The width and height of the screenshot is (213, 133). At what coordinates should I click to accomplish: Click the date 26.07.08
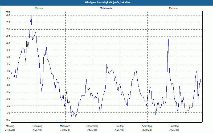[147, 130]
